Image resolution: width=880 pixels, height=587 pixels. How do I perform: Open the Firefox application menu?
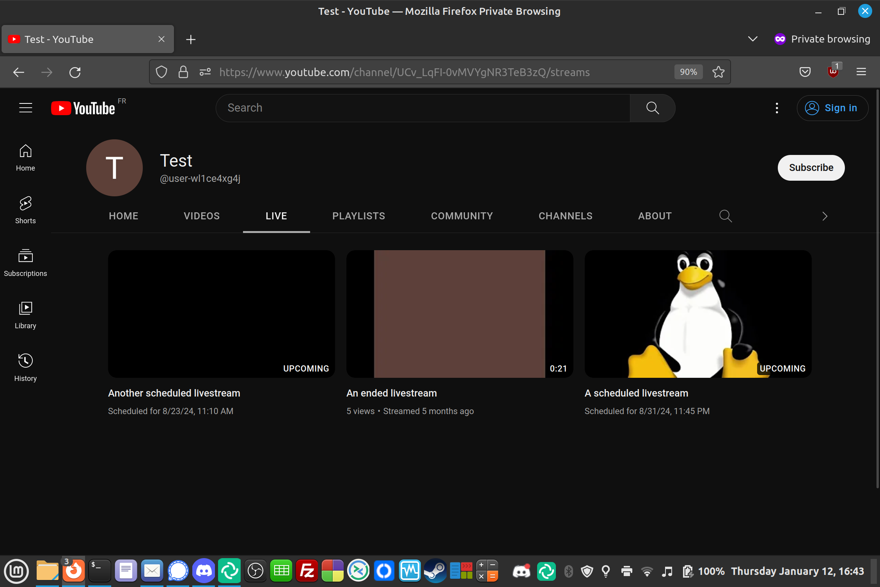[861, 72]
